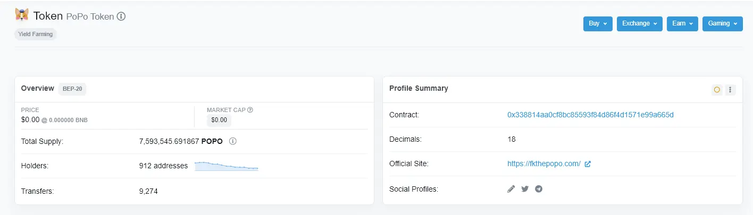Expand the Buy dropdown
753x215 pixels.
click(598, 24)
